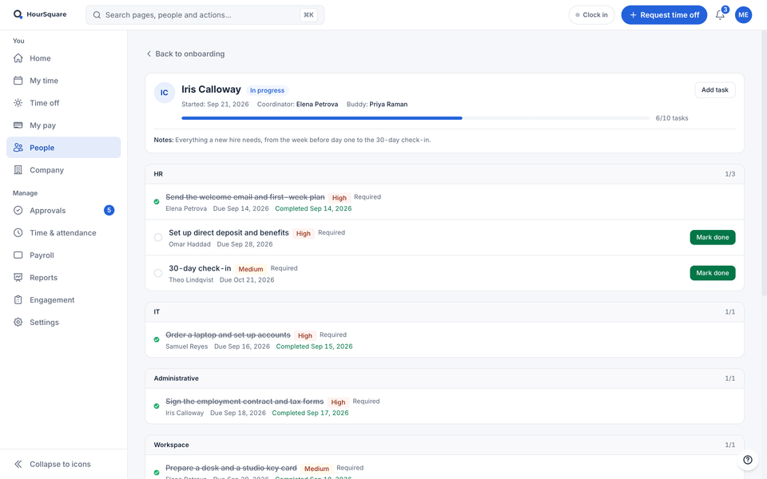Click the Administrative section header

pyautogui.click(x=444, y=378)
